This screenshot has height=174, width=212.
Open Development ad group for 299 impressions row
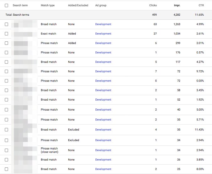pos(103,43)
